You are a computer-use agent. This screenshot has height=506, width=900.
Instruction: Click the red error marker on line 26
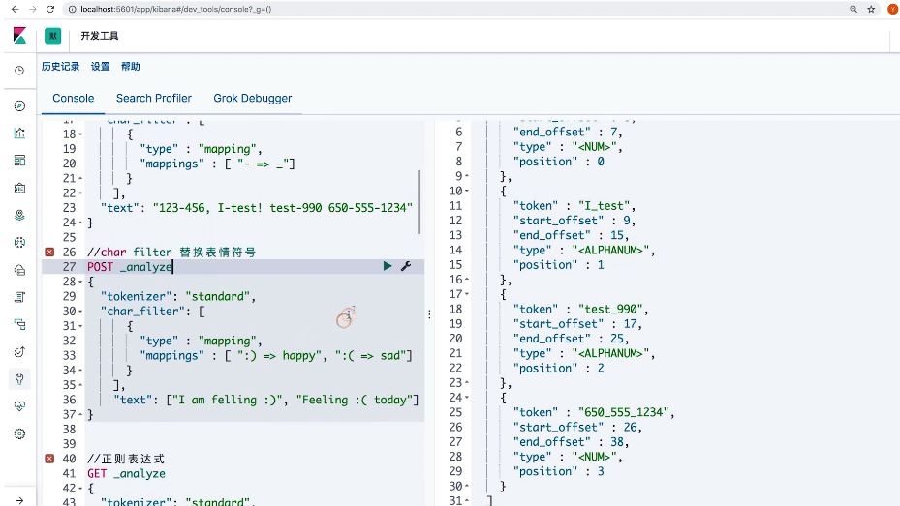coord(49,252)
